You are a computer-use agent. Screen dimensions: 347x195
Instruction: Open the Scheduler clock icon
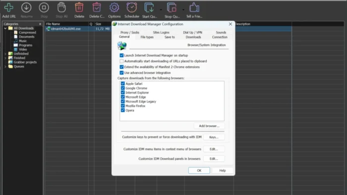click(132, 7)
